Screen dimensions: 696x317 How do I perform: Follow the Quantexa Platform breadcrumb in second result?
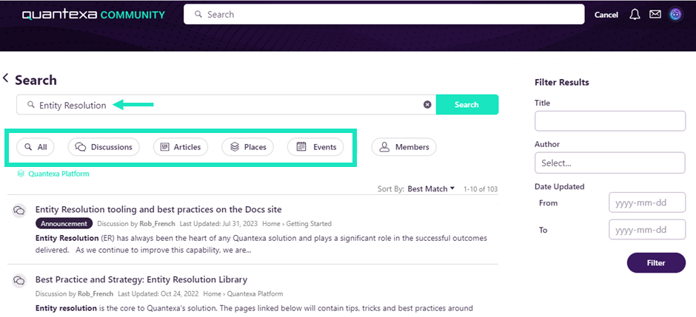(255, 293)
